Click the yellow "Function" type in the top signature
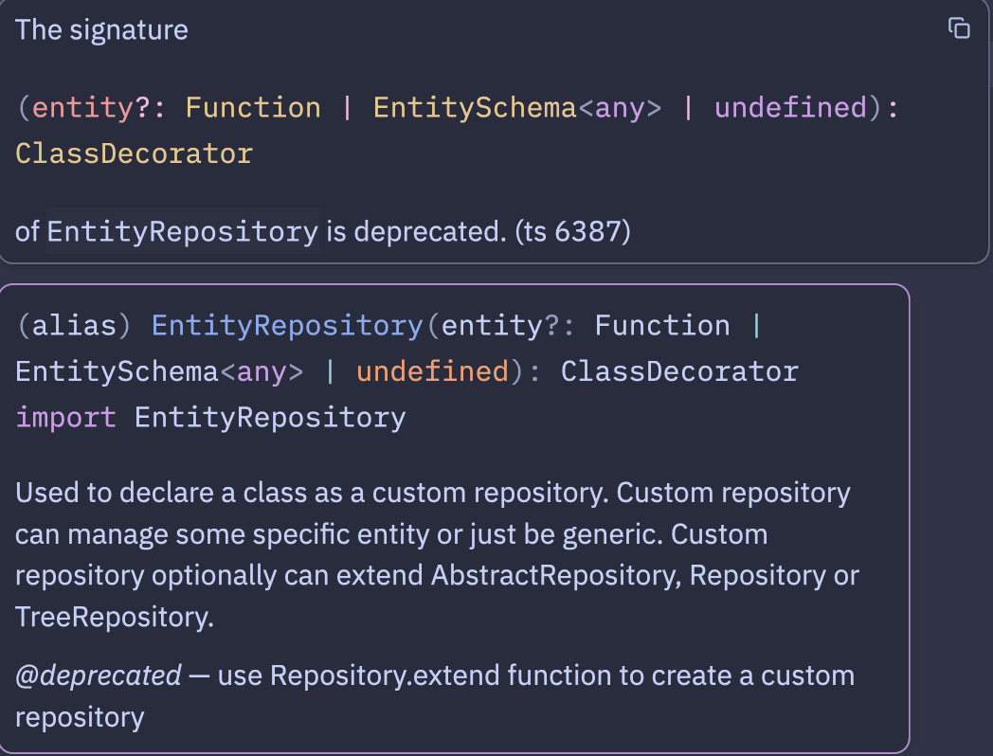Screen dimensions: 993x756 pyautogui.click(x=253, y=108)
